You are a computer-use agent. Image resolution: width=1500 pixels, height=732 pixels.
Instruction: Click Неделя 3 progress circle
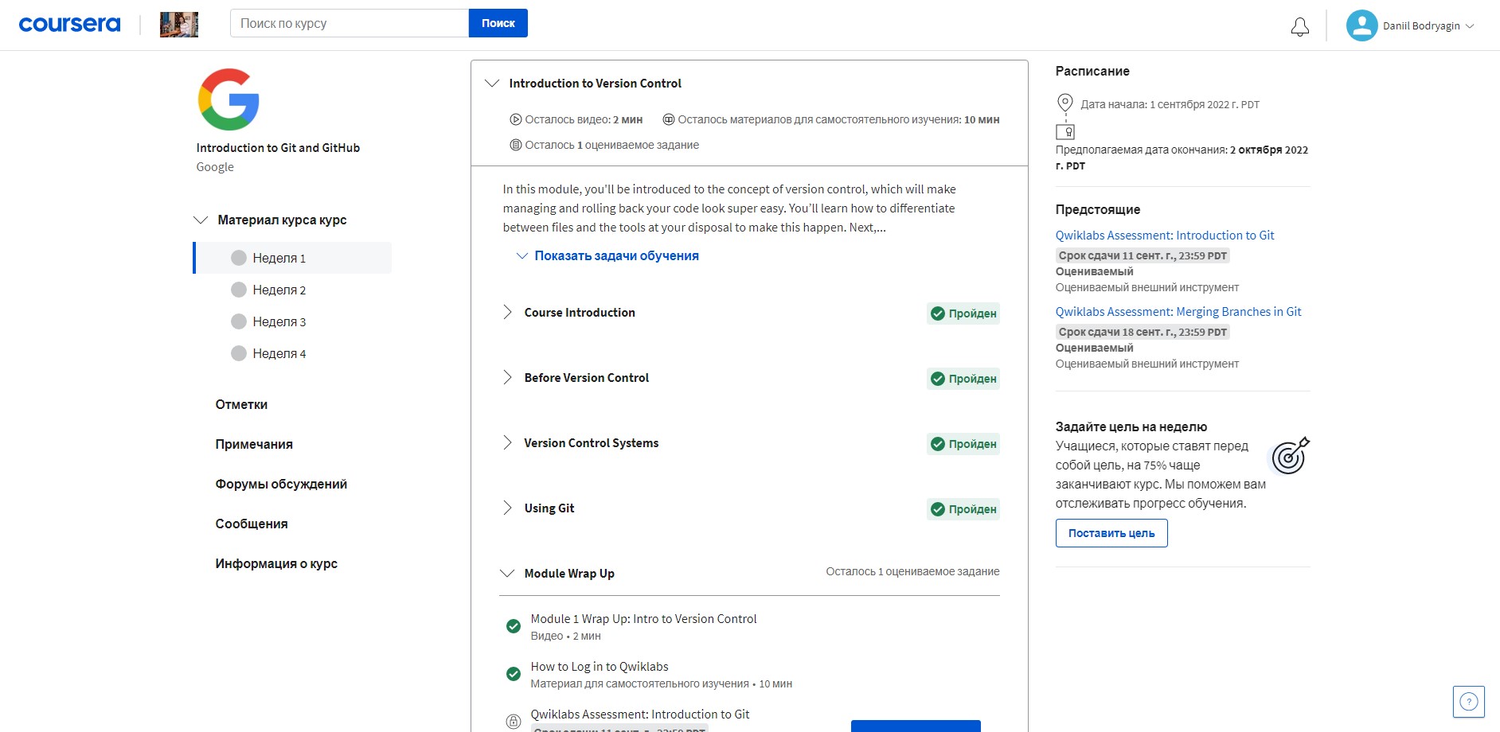pos(239,321)
